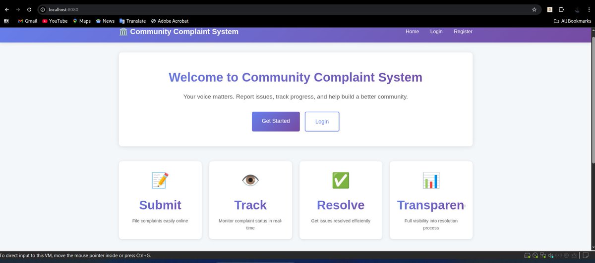The image size is (595, 263).
Task: Click the VM message log note icon
Action: pos(586,256)
